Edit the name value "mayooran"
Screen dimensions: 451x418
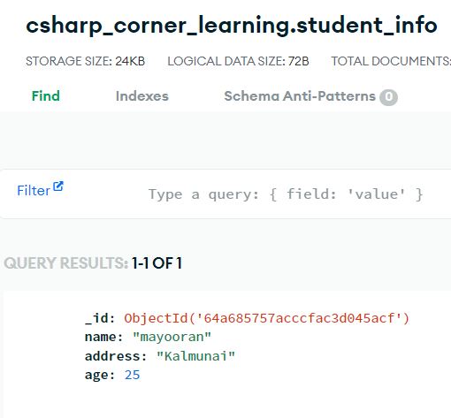coord(172,337)
